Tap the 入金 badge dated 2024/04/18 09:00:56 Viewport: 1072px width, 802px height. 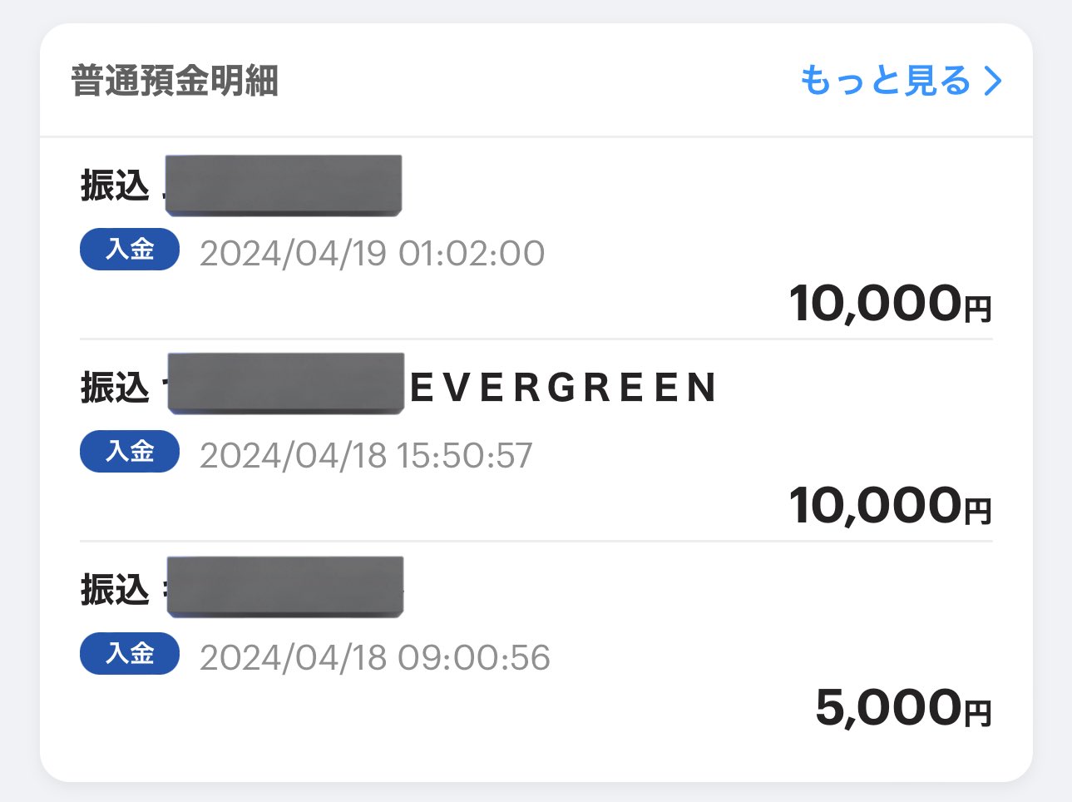tap(130, 653)
